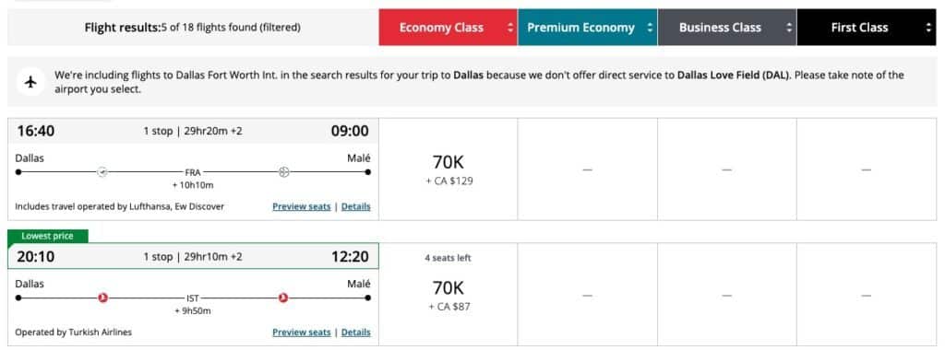945x350 pixels.
Task: Open Preview seats for the 16:40 flight
Action: click(302, 206)
